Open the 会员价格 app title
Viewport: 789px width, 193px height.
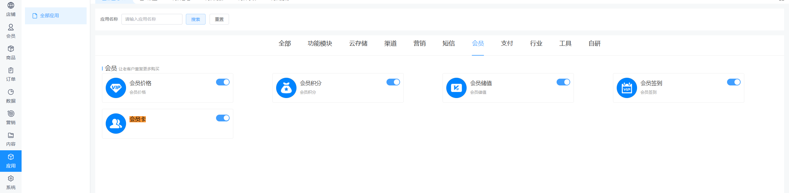[x=141, y=83]
